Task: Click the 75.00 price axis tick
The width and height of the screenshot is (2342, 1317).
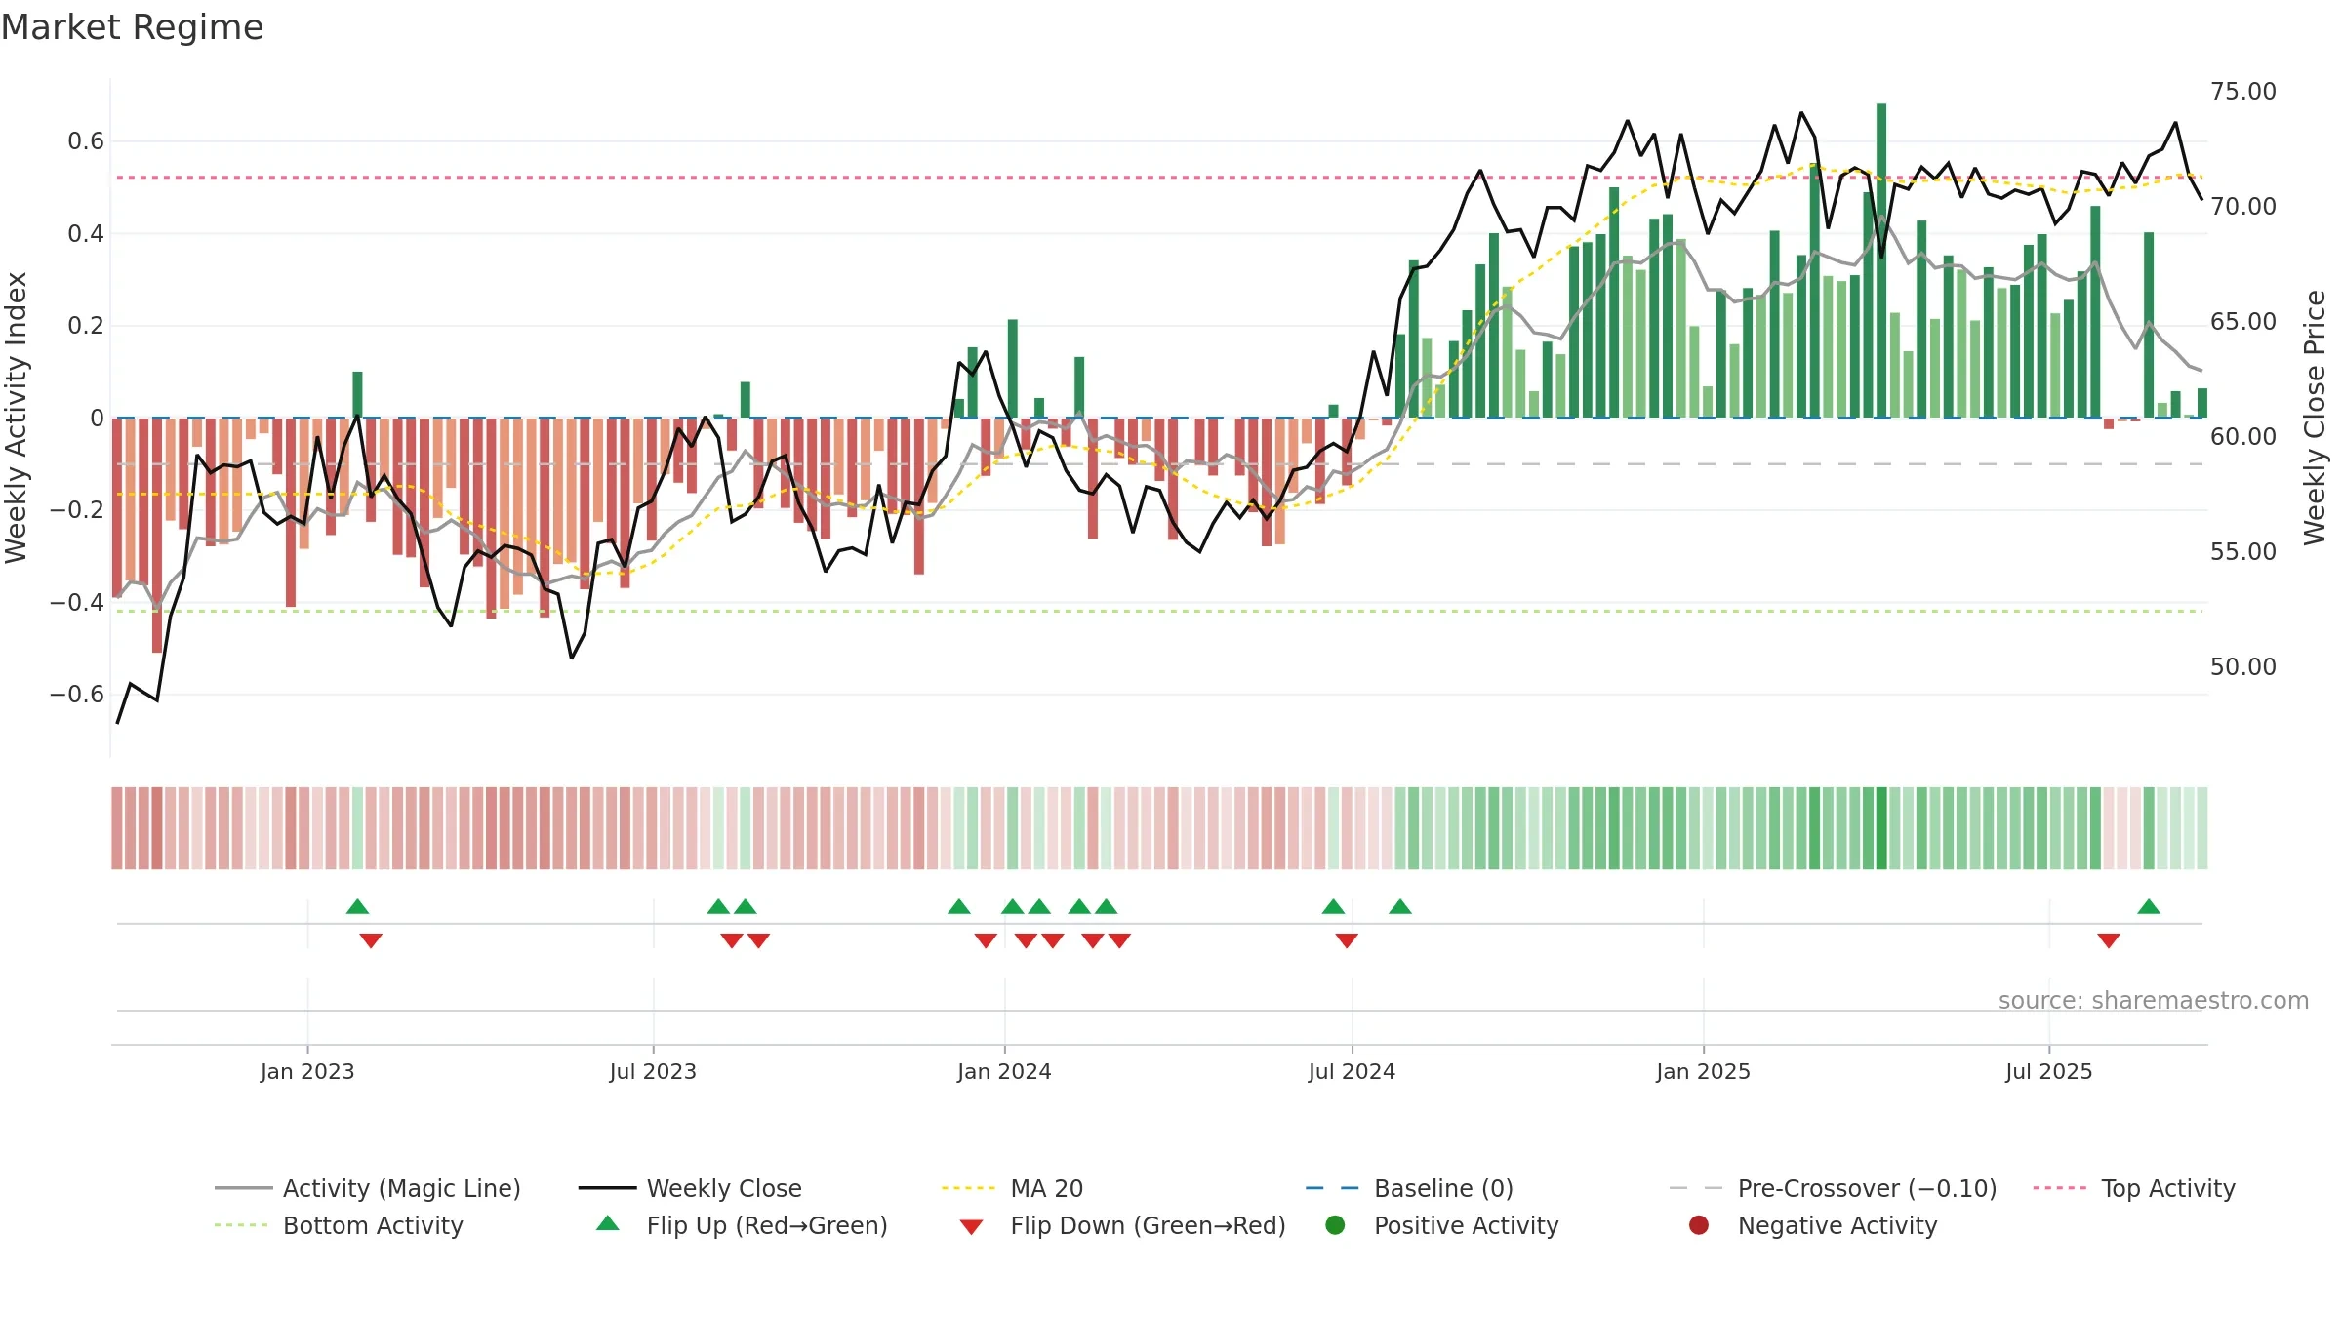Action: [x=2243, y=92]
